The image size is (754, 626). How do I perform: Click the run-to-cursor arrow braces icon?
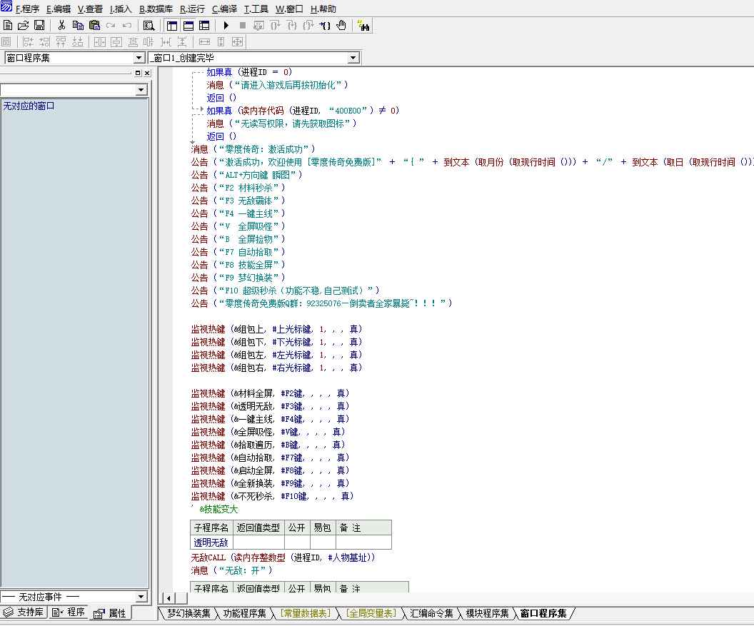[325, 26]
